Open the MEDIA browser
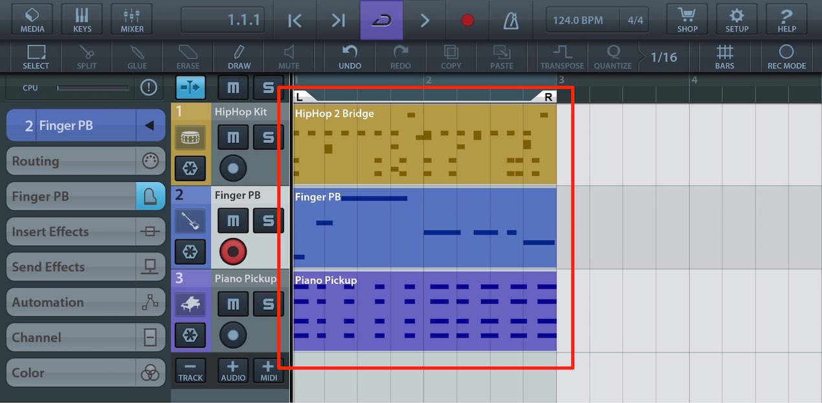Screen dimensions: 822x403 [x=32, y=19]
